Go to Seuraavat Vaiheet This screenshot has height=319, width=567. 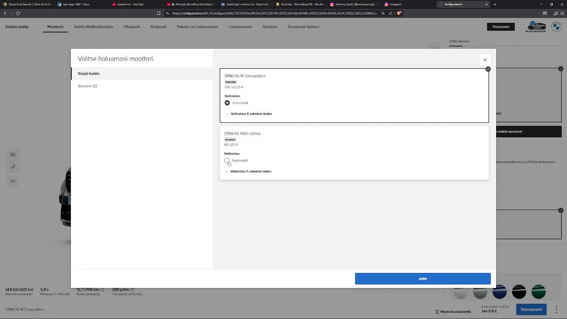[303, 27]
